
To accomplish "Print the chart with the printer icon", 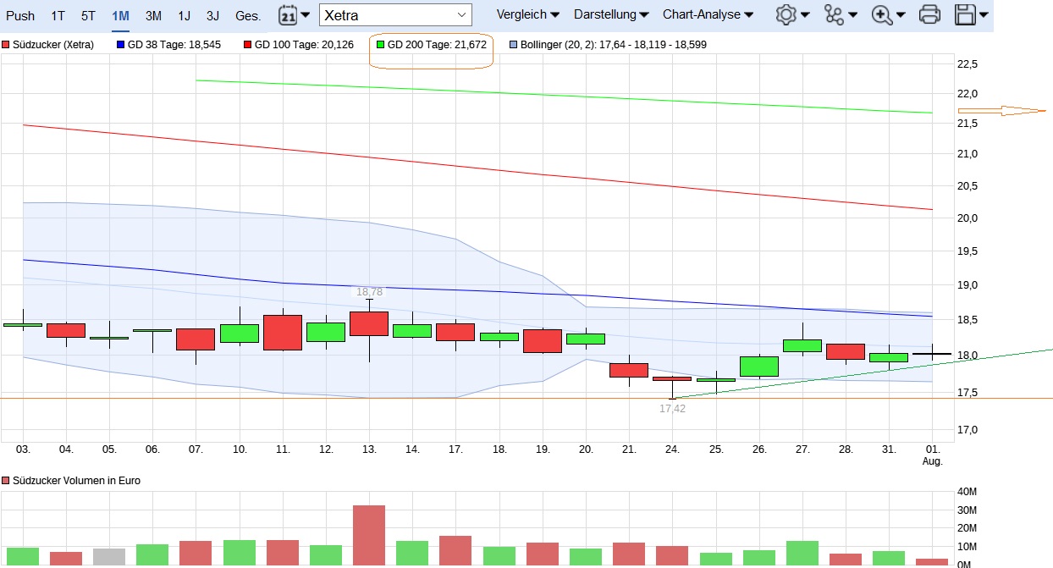I will click(x=929, y=14).
